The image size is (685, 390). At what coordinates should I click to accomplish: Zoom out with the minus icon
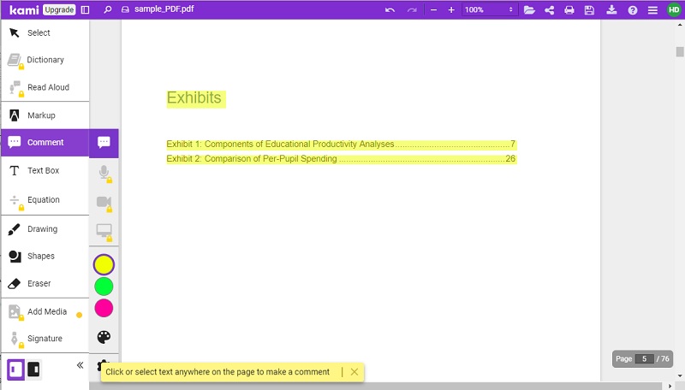tap(434, 9)
